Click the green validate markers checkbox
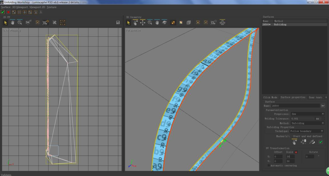 [320, 142]
